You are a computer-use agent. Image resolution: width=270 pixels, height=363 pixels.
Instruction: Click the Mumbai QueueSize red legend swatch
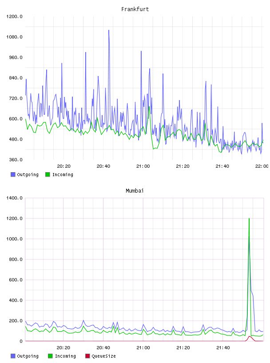87,356
